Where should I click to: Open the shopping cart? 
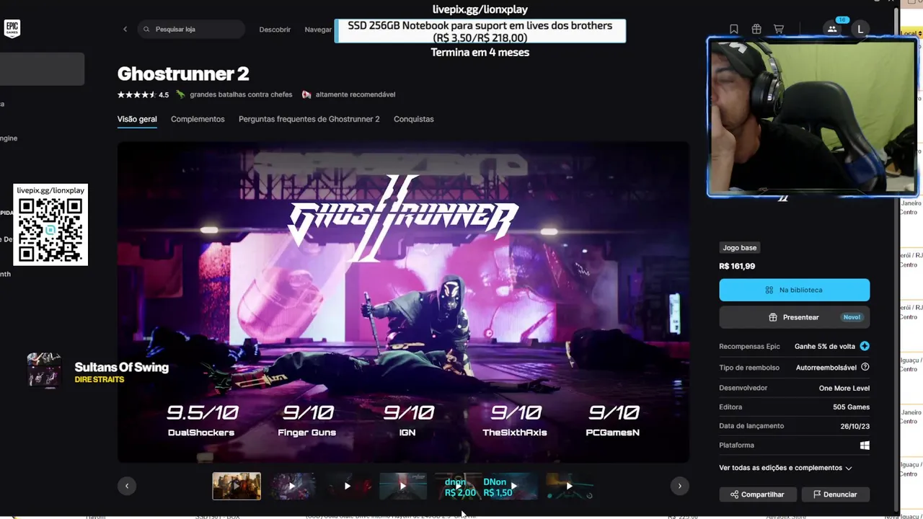pyautogui.click(x=779, y=30)
